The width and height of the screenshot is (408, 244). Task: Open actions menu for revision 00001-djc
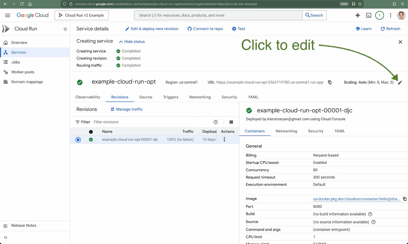tap(224, 139)
